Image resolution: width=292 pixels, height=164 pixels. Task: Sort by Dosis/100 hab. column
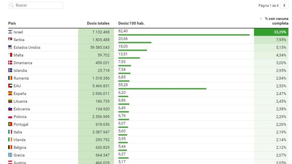click(131, 23)
